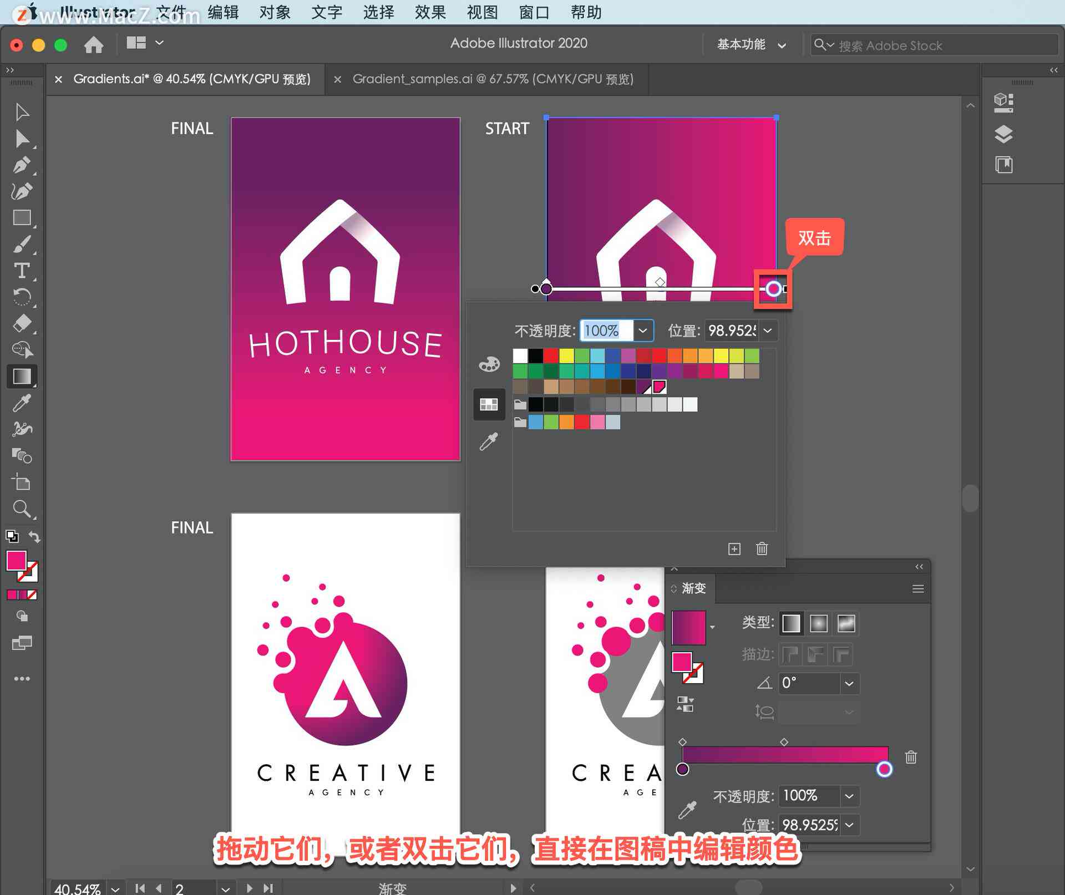Select the Shape Builder tool
Viewport: 1065px width, 895px height.
[x=22, y=349]
